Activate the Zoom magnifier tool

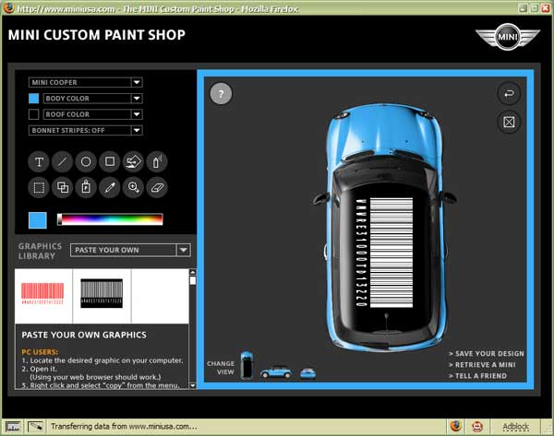[x=134, y=187]
